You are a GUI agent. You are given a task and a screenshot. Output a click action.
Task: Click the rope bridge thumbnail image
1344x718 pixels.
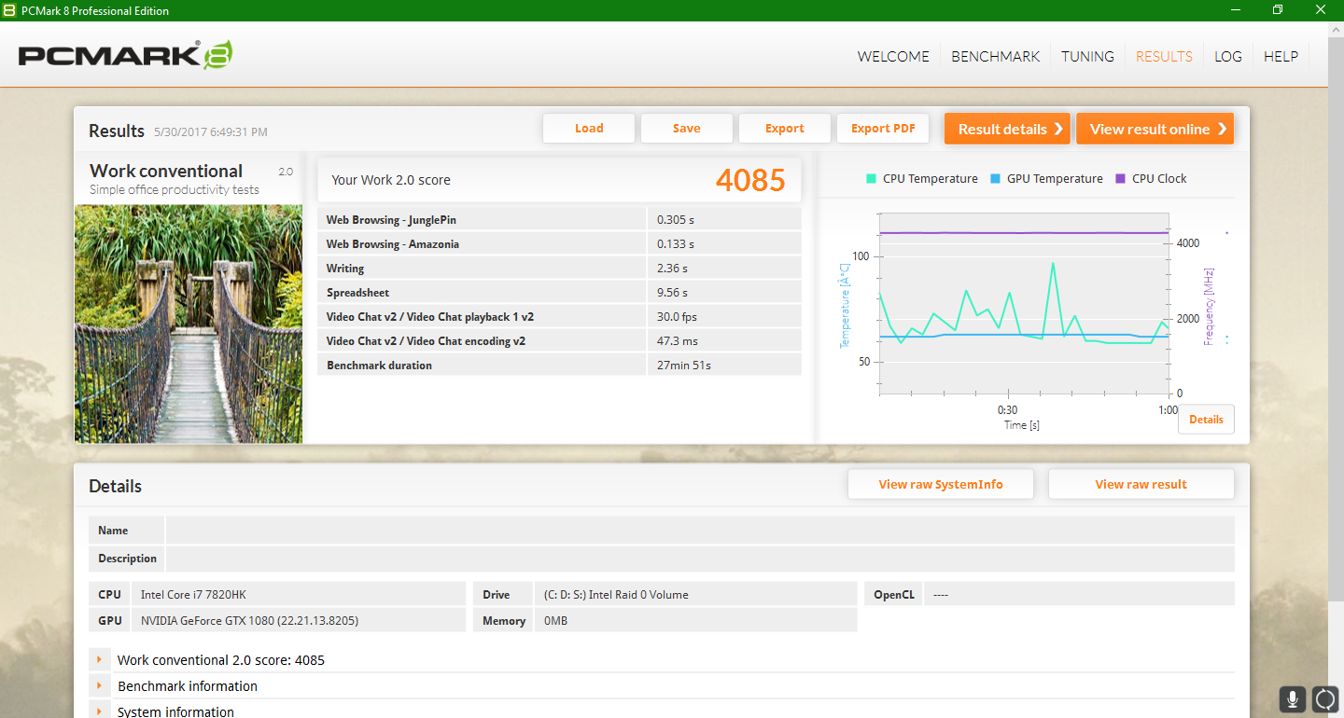click(x=189, y=324)
